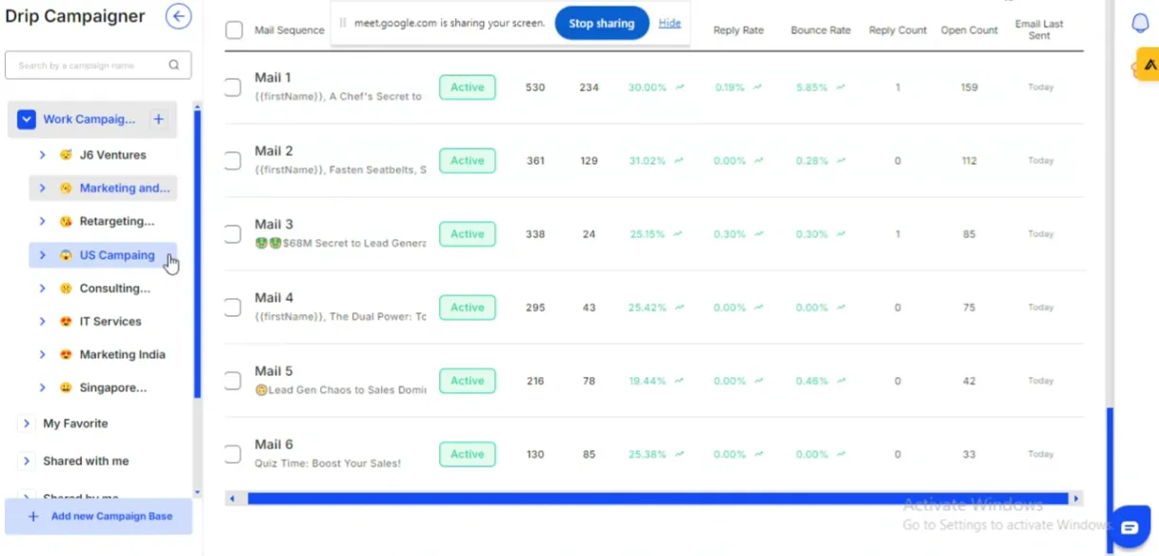Screen dimensions: 1159x556
Task: Expand the Shared with me chevron
Action: click(27, 461)
